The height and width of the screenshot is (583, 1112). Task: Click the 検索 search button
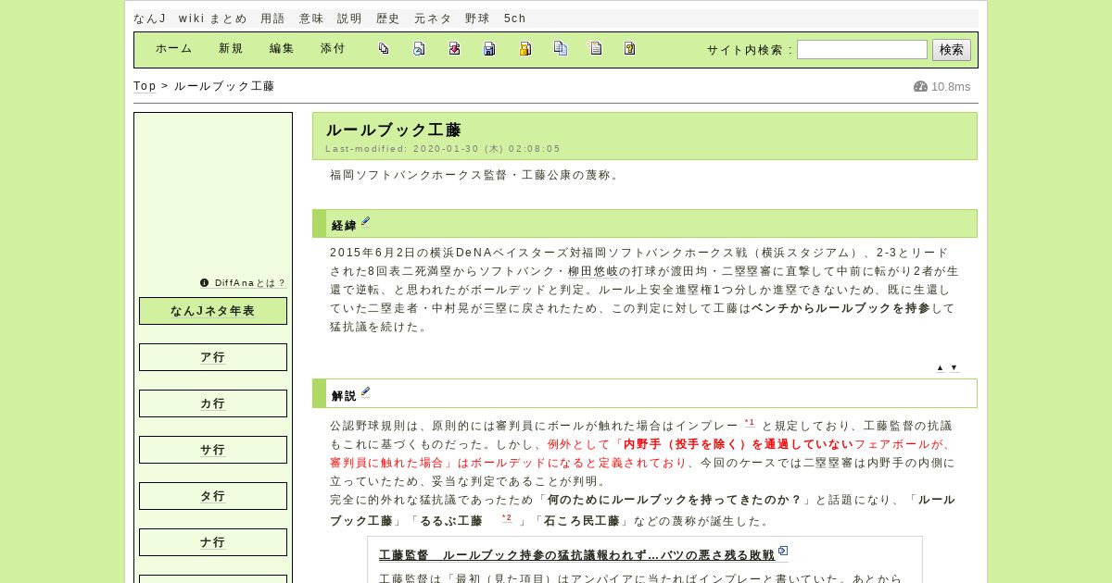[952, 50]
